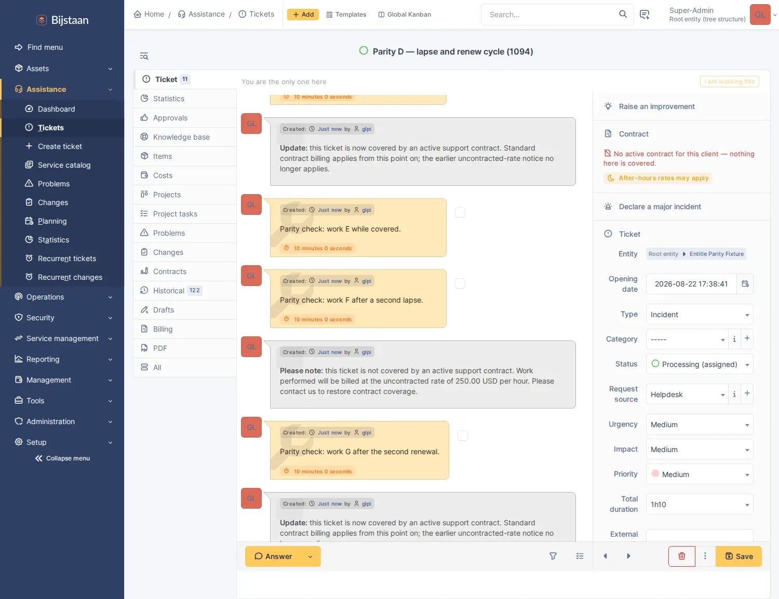Add a new category with plus icon
The height and width of the screenshot is (599, 779).
pyautogui.click(x=747, y=338)
